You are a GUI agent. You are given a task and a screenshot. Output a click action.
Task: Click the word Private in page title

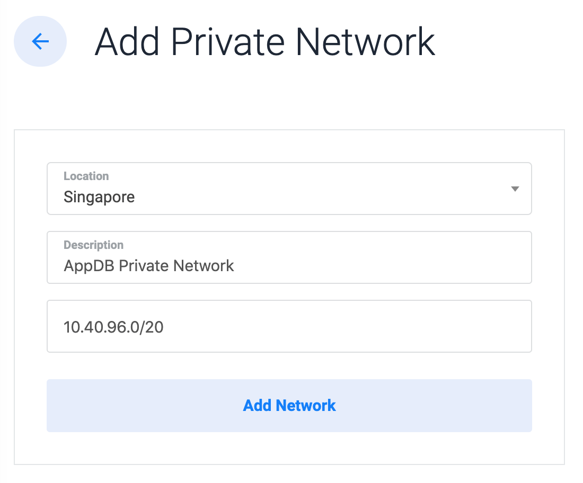[x=227, y=42]
